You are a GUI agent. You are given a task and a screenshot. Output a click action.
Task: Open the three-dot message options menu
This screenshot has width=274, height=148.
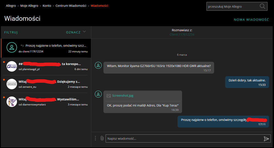pyautogui.click(x=95, y=138)
